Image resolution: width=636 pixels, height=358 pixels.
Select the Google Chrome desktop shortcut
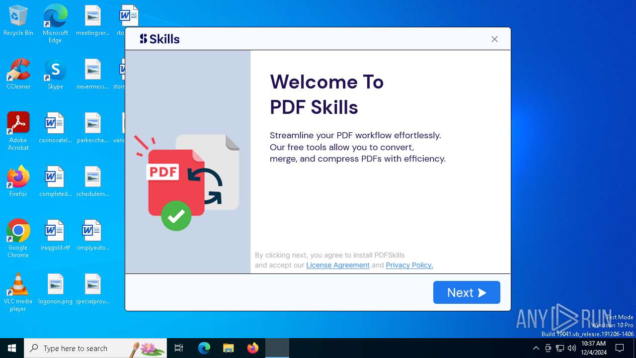pyautogui.click(x=18, y=239)
